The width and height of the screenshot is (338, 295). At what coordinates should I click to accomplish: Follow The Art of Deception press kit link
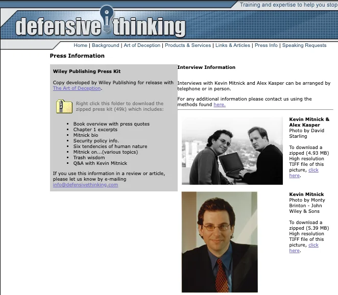pos(77,88)
